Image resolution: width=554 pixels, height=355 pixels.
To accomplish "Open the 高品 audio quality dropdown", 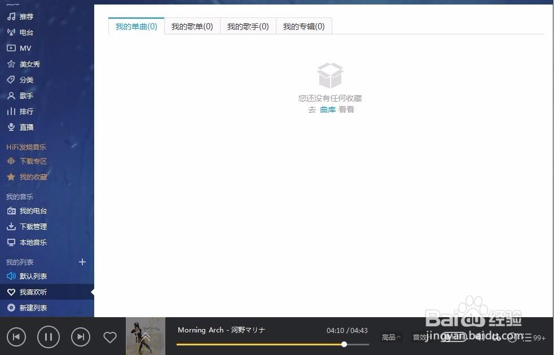I will tap(391, 338).
